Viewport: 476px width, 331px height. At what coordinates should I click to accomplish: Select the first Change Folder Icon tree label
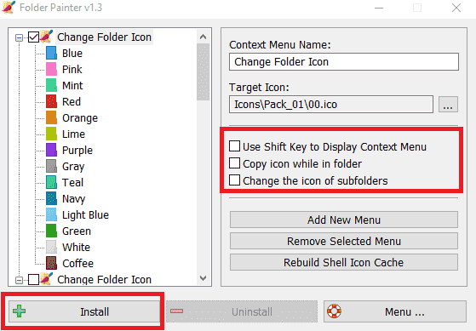104,37
